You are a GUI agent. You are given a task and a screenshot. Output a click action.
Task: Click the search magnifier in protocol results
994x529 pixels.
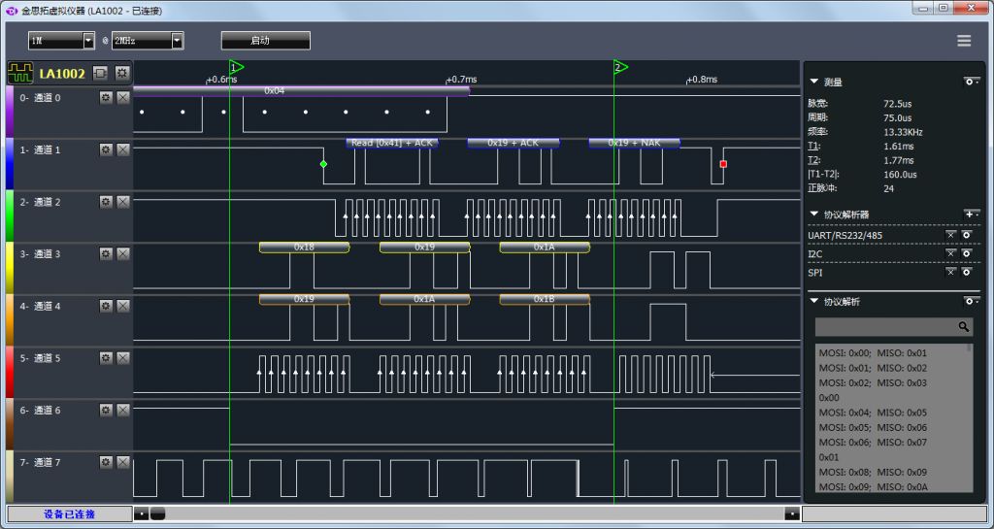[x=964, y=327]
